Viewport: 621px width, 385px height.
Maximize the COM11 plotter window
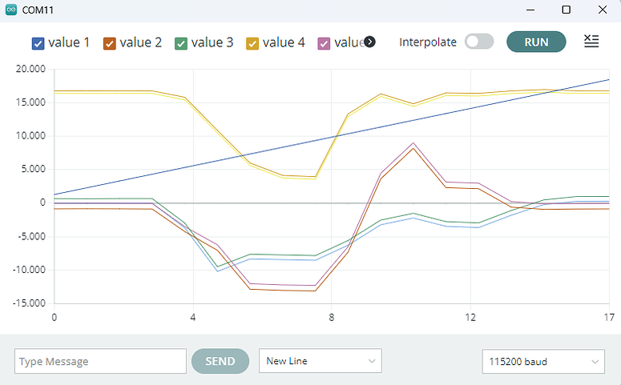pyautogui.click(x=567, y=10)
